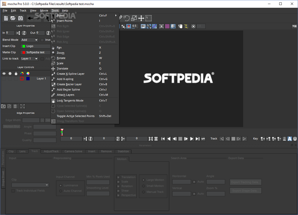Viewport: 298px width, 215px height.
Task: Open the Movie menu
Action: tap(44, 11)
